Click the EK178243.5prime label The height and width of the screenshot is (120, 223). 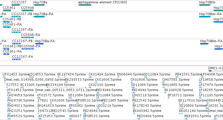(x=147, y=106)
